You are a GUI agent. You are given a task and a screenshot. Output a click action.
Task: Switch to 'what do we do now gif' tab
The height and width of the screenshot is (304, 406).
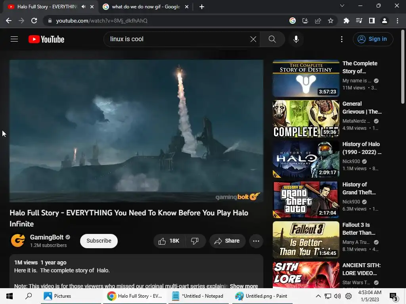point(146,7)
